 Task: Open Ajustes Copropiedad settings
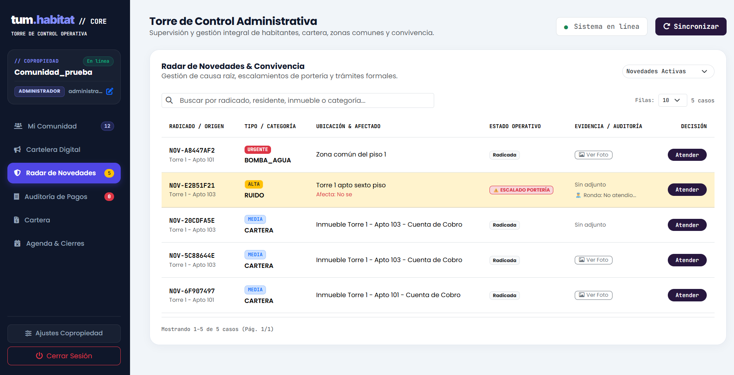(x=64, y=333)
